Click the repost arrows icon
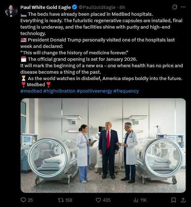Image resolution: width=191 pixels, height=207 pixels. pos(61,200)
